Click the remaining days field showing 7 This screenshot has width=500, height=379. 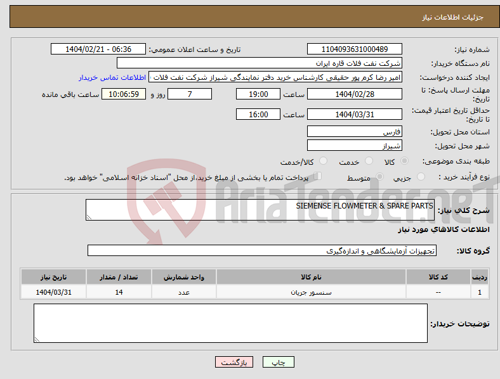190,94
